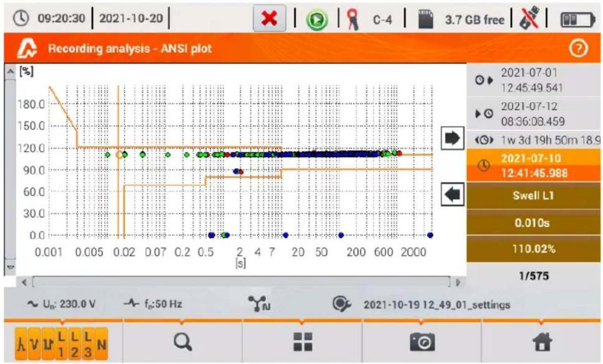Click the blue dot at far right of 0.0 line

430,235
